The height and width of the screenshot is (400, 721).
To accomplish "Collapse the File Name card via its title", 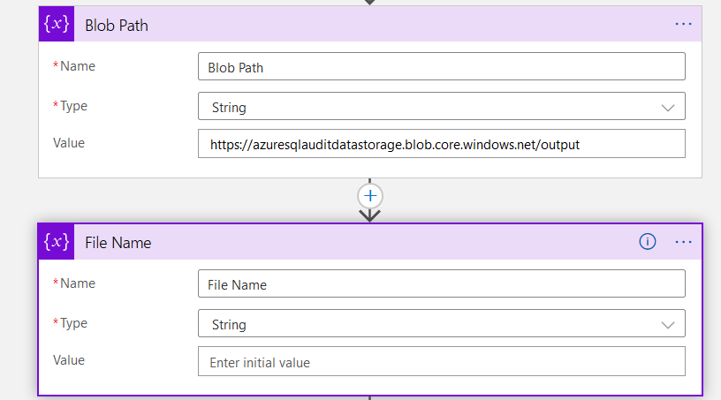I will point(118,243).
